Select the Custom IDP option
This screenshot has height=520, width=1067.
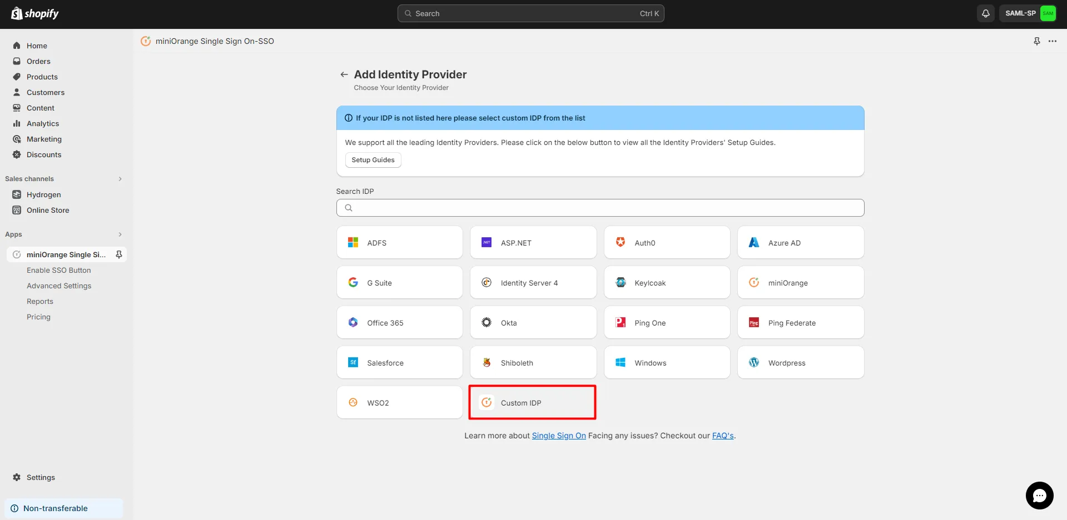coord(533,403)
